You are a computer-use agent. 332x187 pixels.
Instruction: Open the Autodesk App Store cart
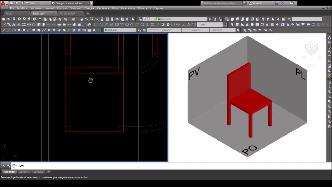point(276,3)
